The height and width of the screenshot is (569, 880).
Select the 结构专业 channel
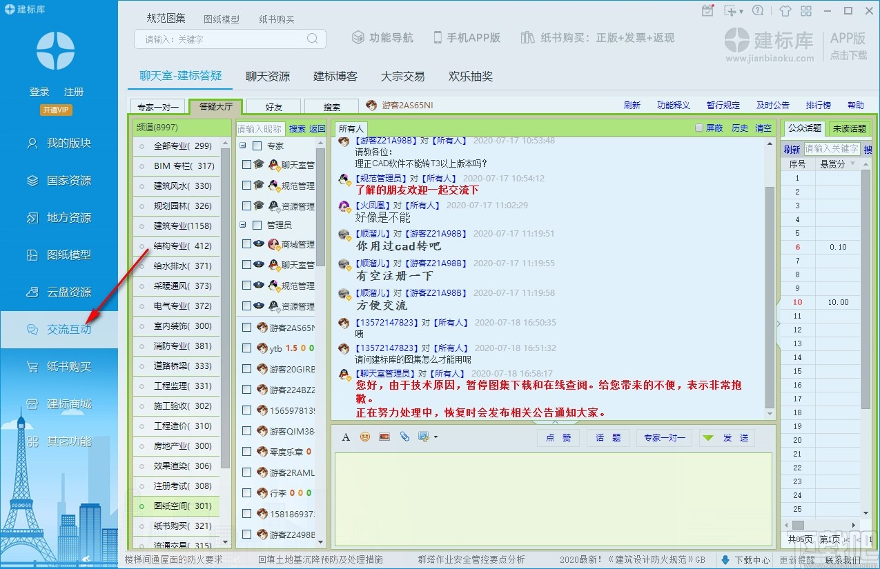pos(177,246)
